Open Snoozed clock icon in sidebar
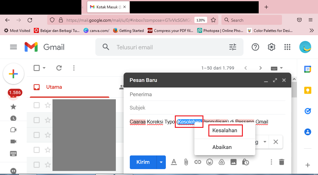 13,118
